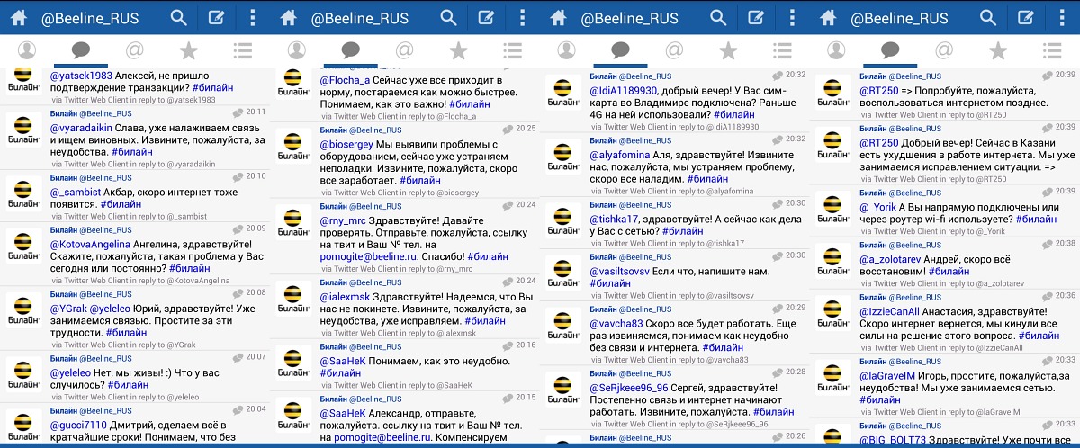Open lists tab in @RT250 panel
The height and width of the screenshot is (448, 1080).
point(1052,50)
